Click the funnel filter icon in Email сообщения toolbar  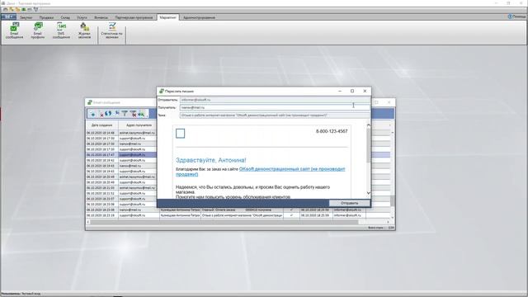point(125,114)
